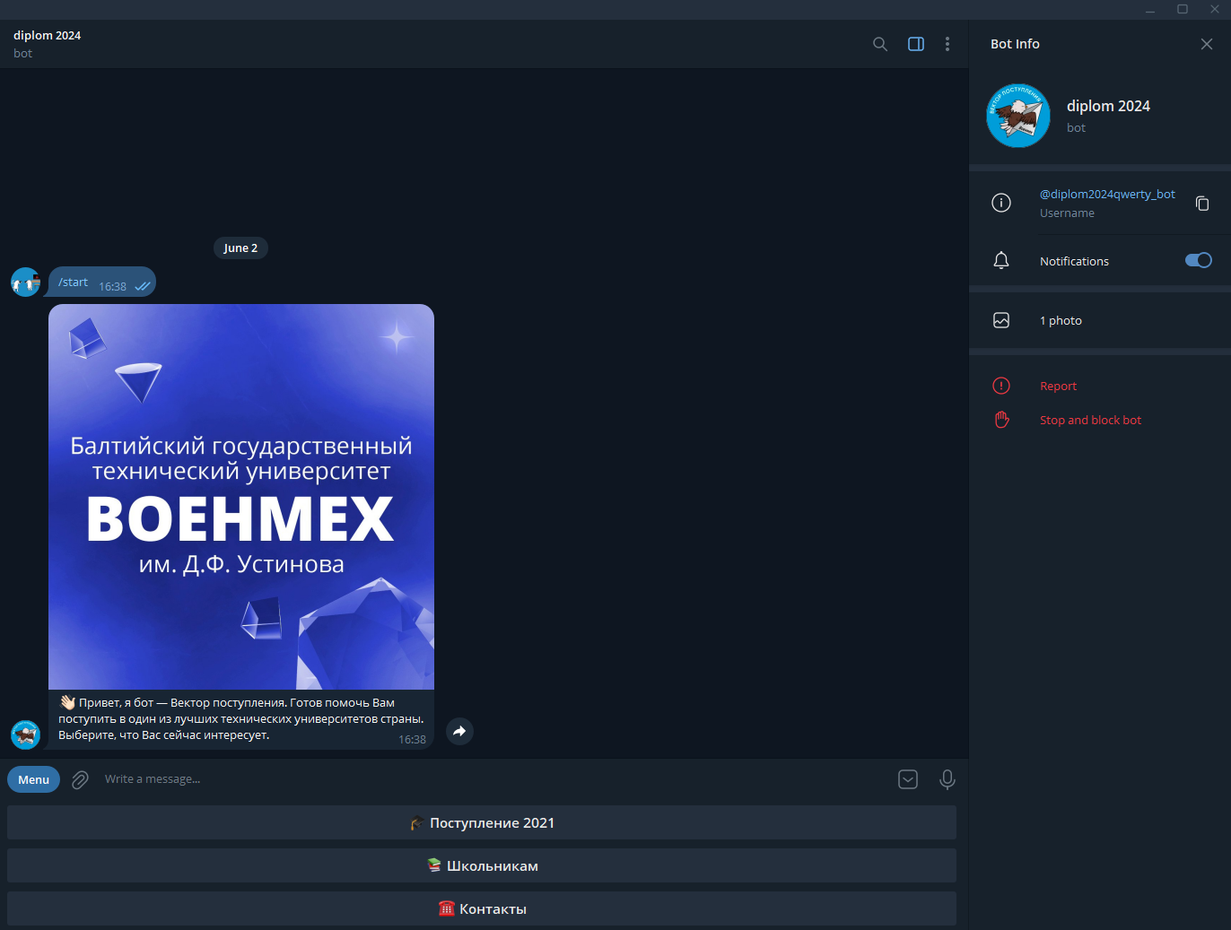Select Stop and block bot
Screen dimensions: 1231x930
tap(1090, 420)
